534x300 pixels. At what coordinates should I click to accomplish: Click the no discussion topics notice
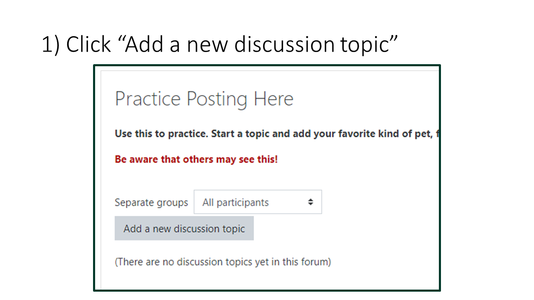pyautogui.click(x=223, y=262)
